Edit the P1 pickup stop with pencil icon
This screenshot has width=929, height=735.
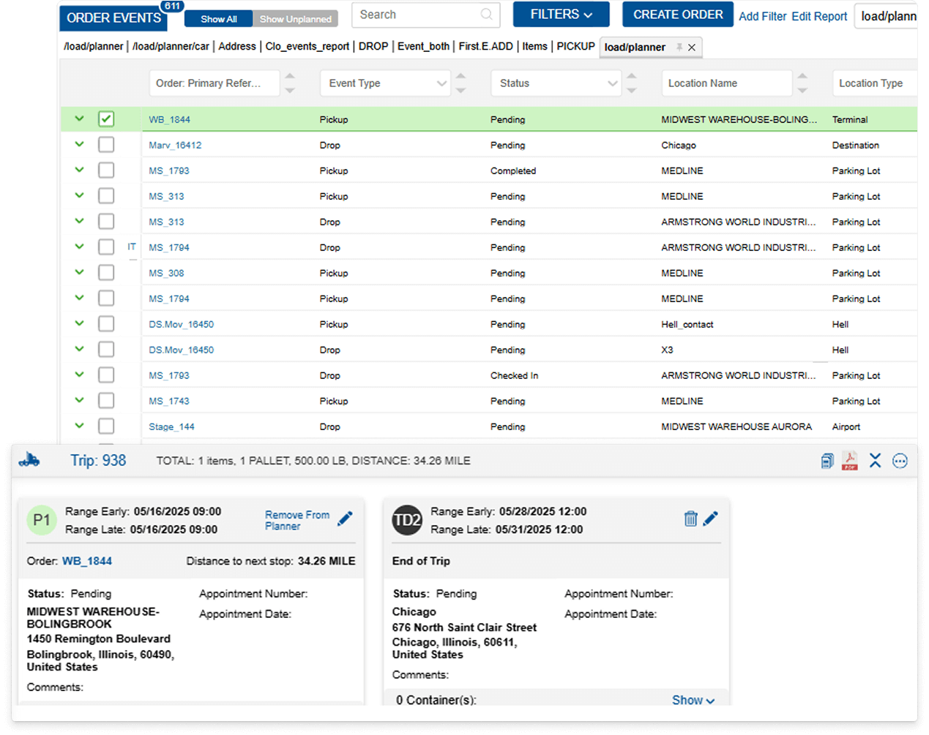(x=345, y=519)
